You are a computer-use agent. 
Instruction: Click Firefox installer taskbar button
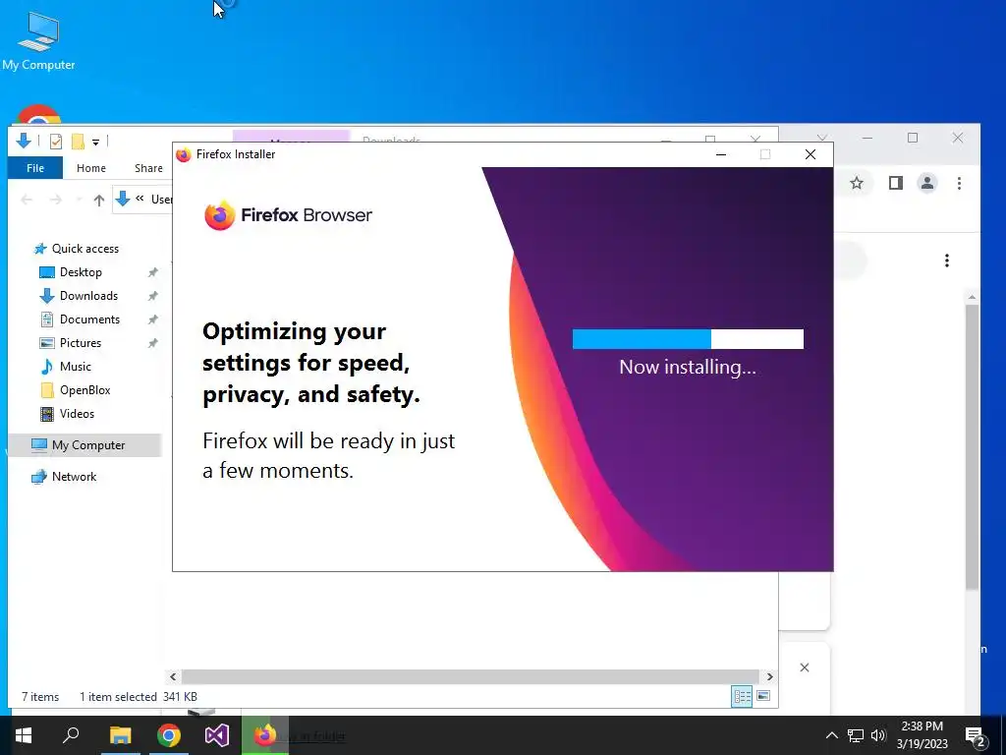point(265,735)
